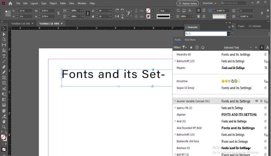Pick the Scissors tool
Screen dimensions: 271x156
4,89
